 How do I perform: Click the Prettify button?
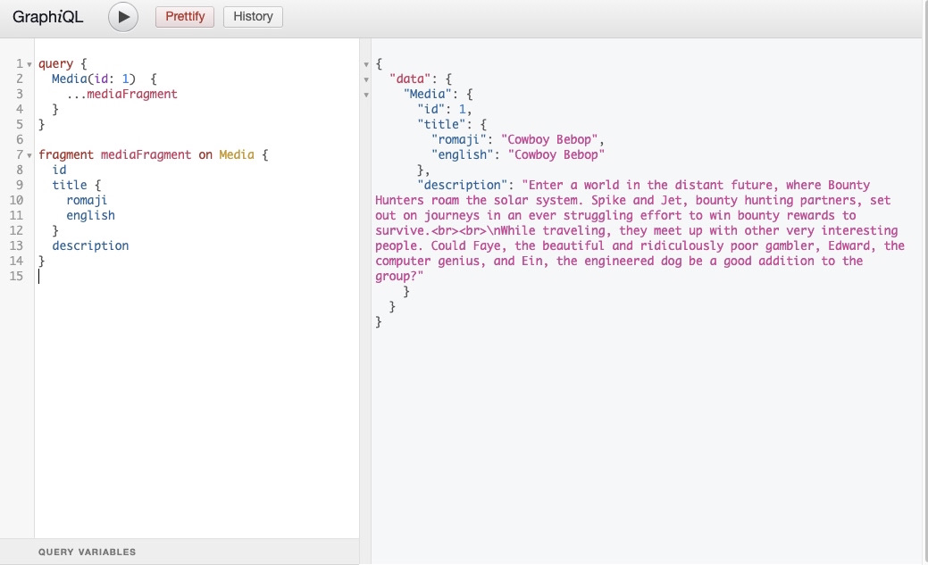(x=185, y=17)
